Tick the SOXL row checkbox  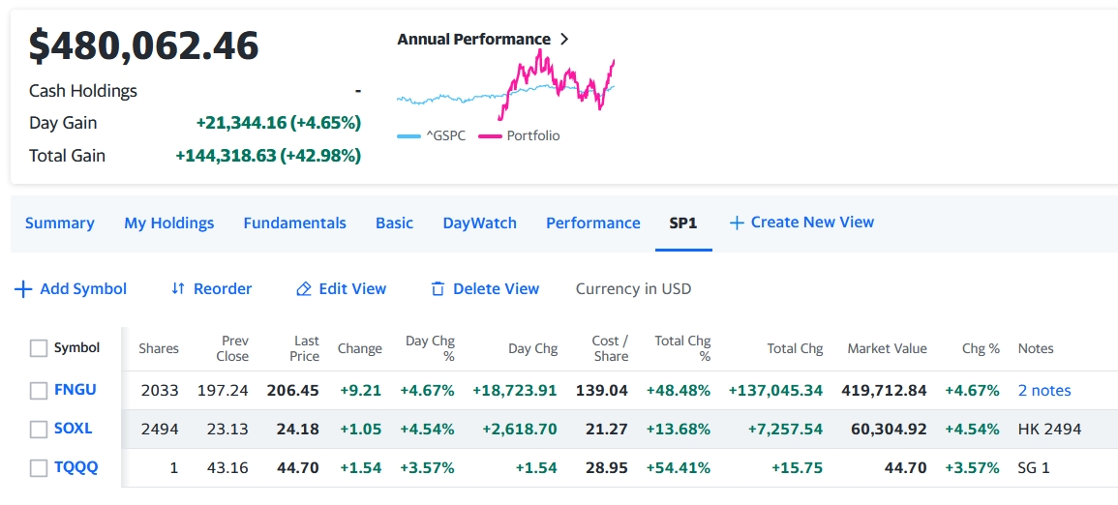[39, 429]
